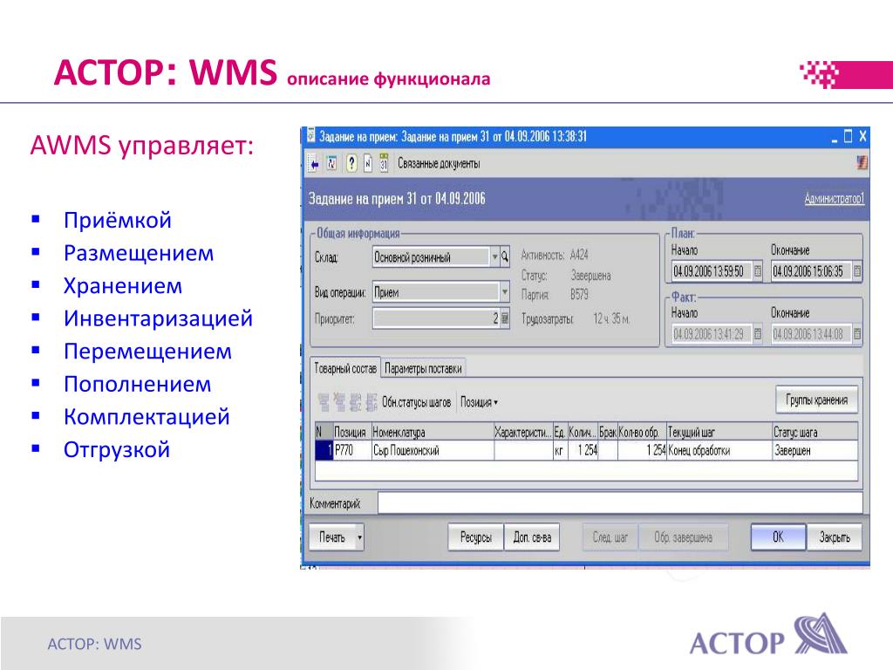Open the calendar for План Окончание date
The height and width of the screenshot is (670, 893).
[857, 271]
